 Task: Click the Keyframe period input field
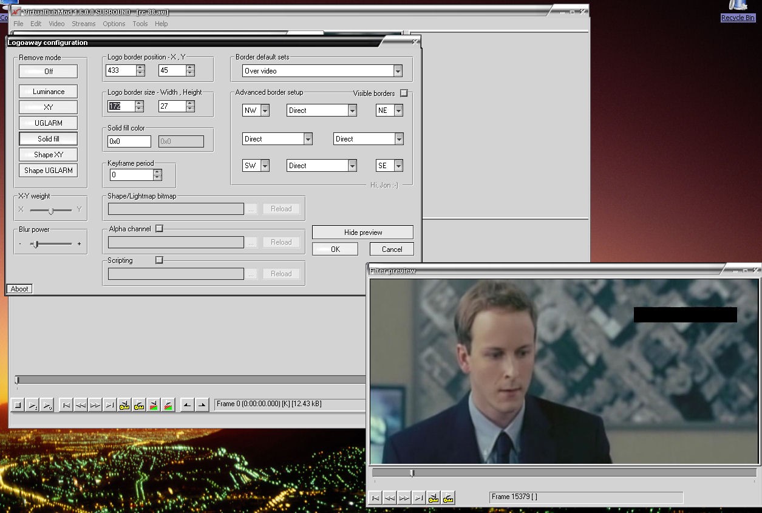click(131, 175)
